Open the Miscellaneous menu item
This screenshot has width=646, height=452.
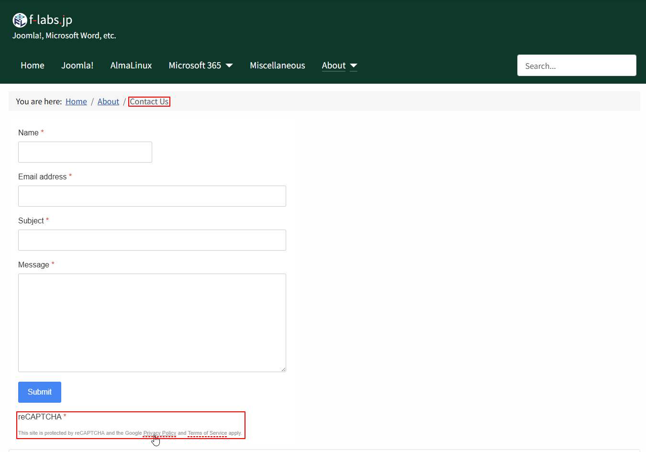[x=277, y=66]
